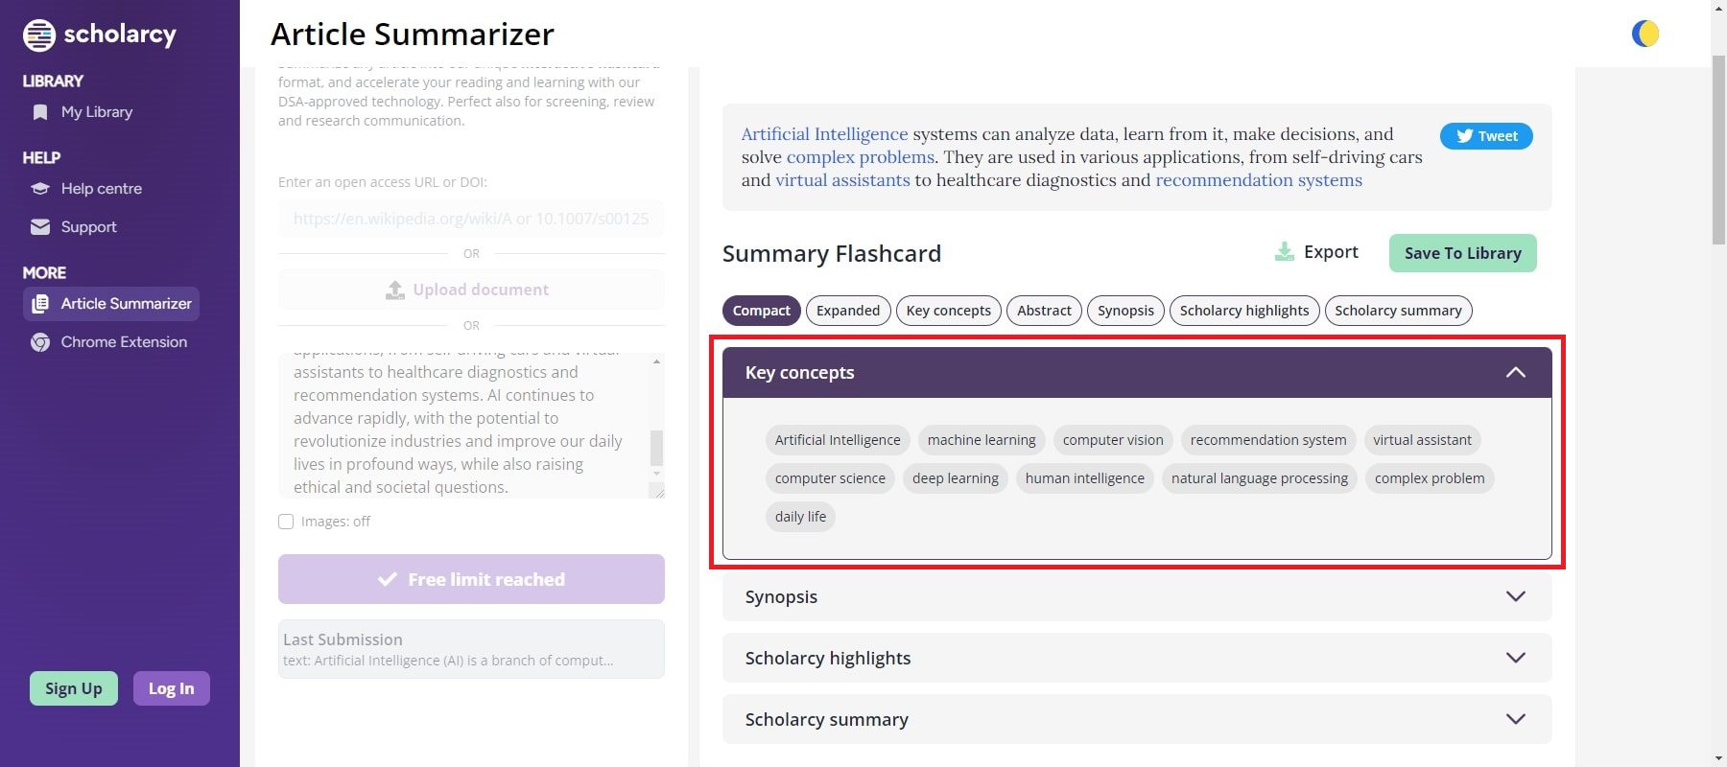
Task: Collapse the Key concepts section
Action: 1516,372
